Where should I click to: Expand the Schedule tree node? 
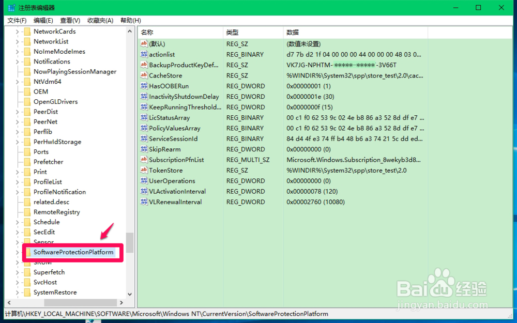pos(17,222)
